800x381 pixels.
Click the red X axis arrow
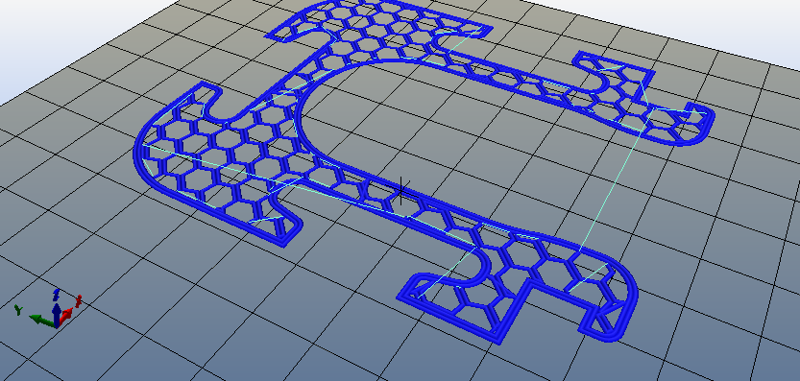tap(66, 317)
